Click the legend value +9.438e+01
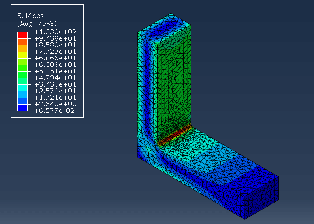The height and width of the screenshot is (224, 314). pyautogui.click(x=56, y=38)
